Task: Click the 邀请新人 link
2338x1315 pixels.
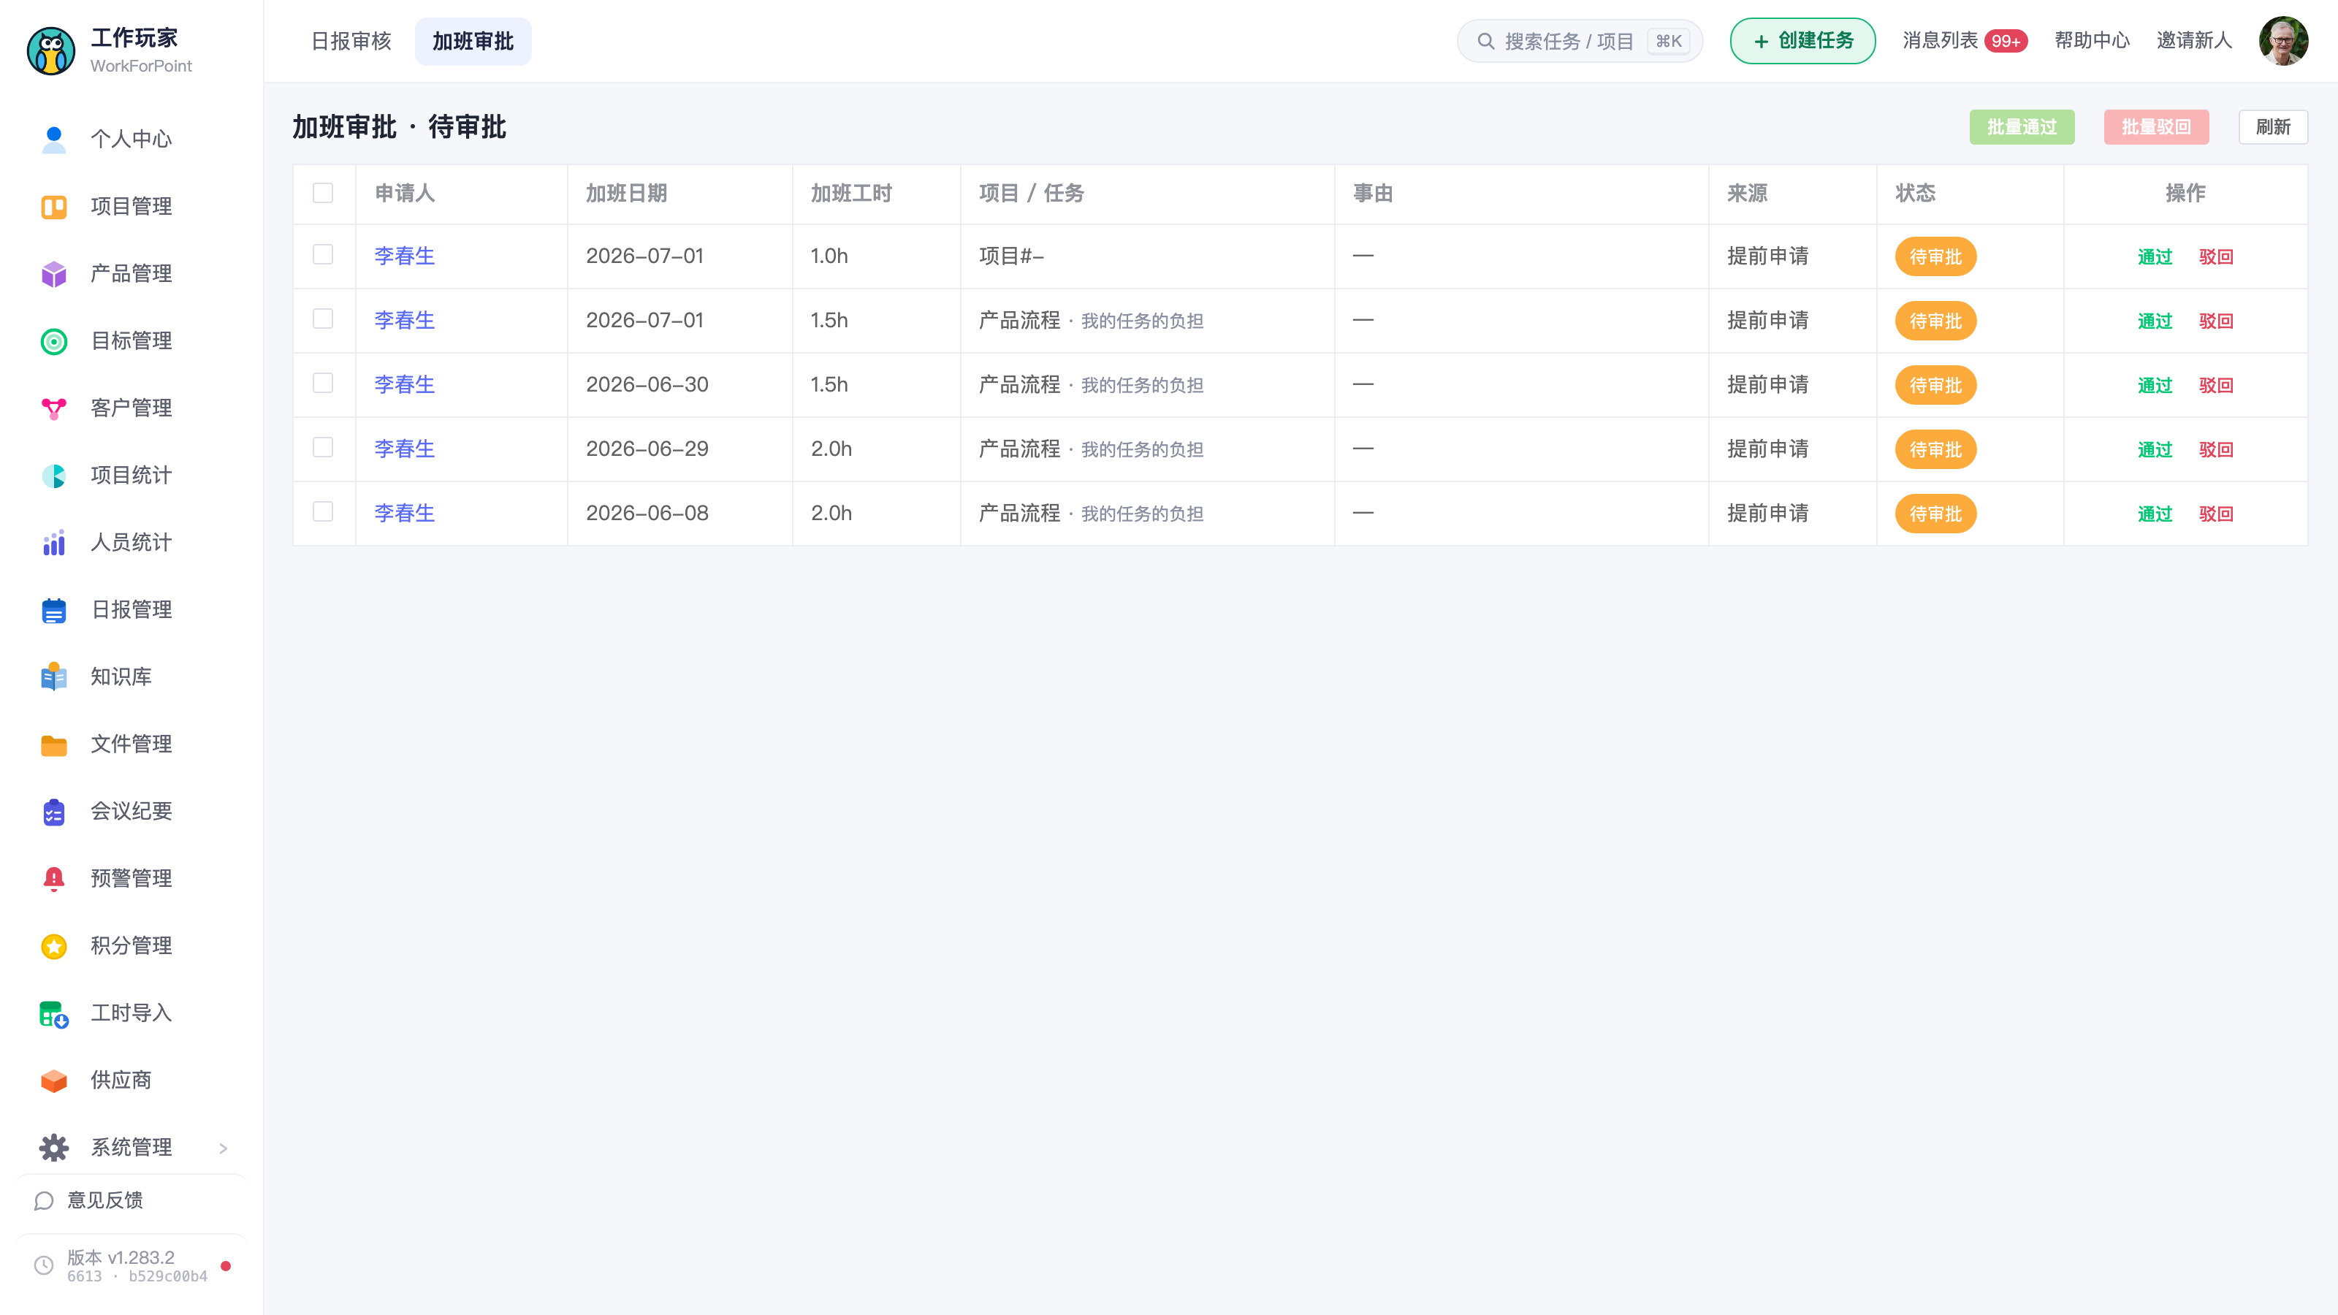Action: click(2193, 41)
